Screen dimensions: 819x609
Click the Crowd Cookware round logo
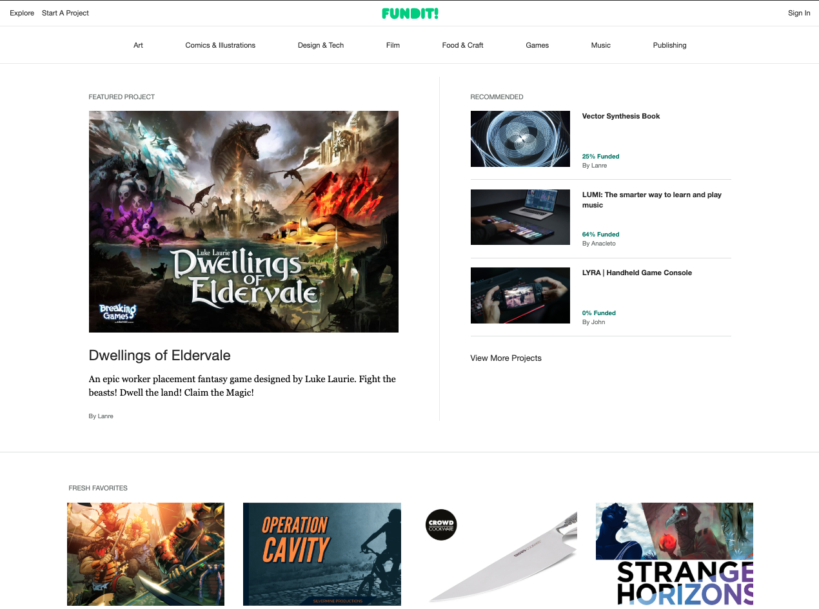441,525
